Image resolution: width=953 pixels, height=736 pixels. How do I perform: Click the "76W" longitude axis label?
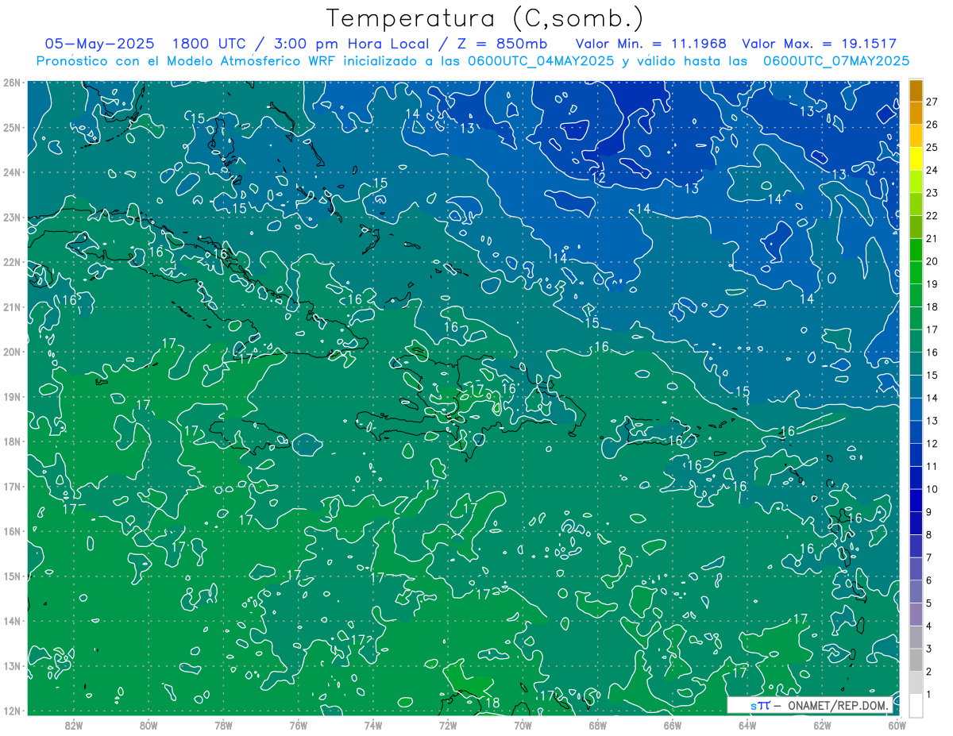pos(298,725)
